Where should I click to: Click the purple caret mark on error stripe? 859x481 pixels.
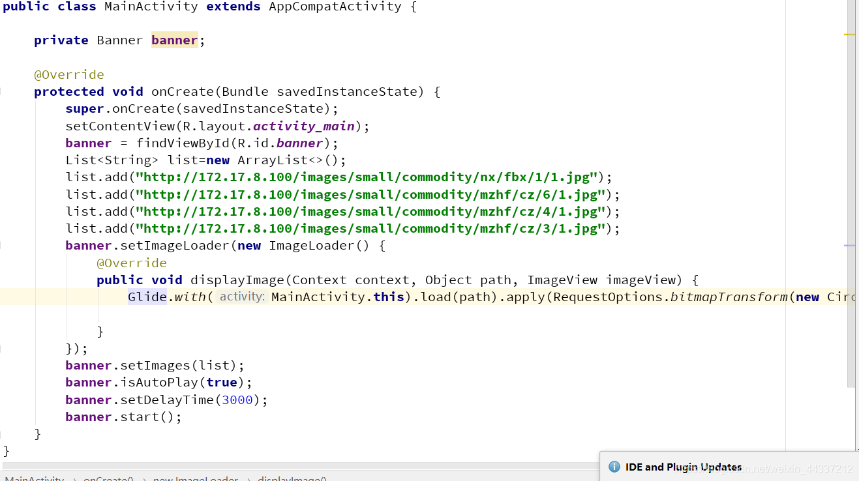849,246
